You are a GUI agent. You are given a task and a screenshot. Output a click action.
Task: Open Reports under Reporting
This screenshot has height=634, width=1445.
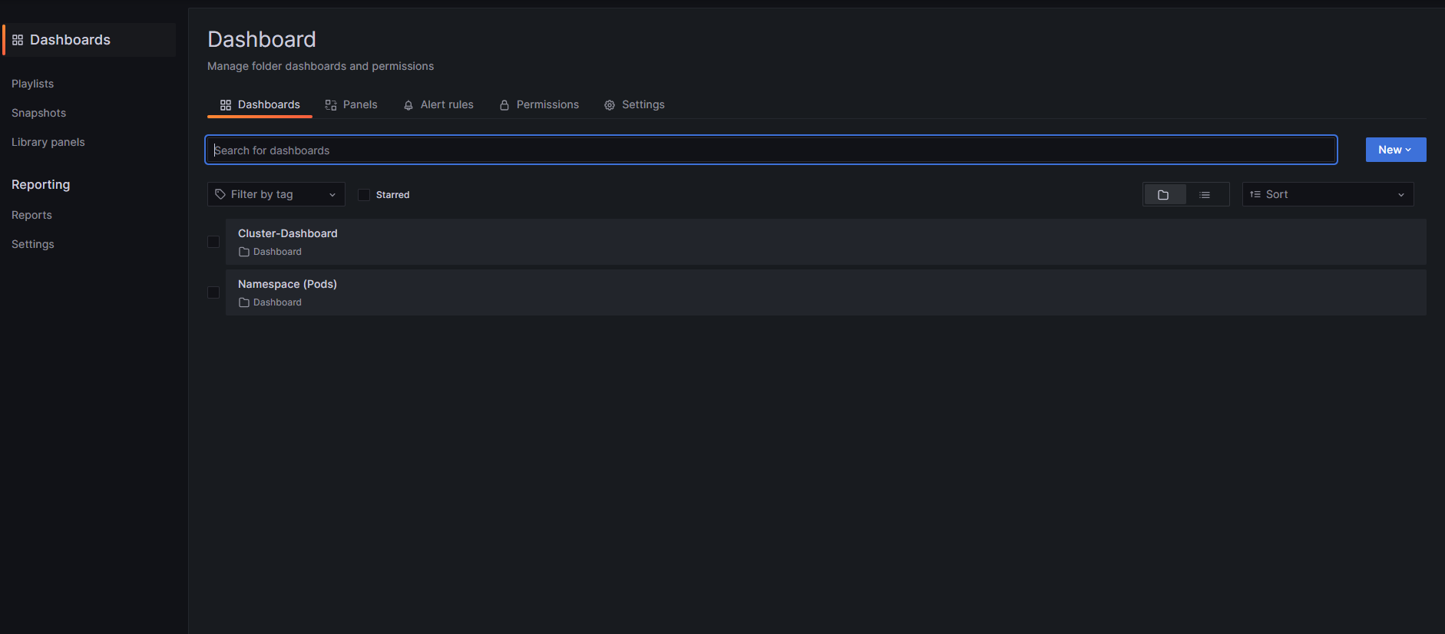pos(31,215)
